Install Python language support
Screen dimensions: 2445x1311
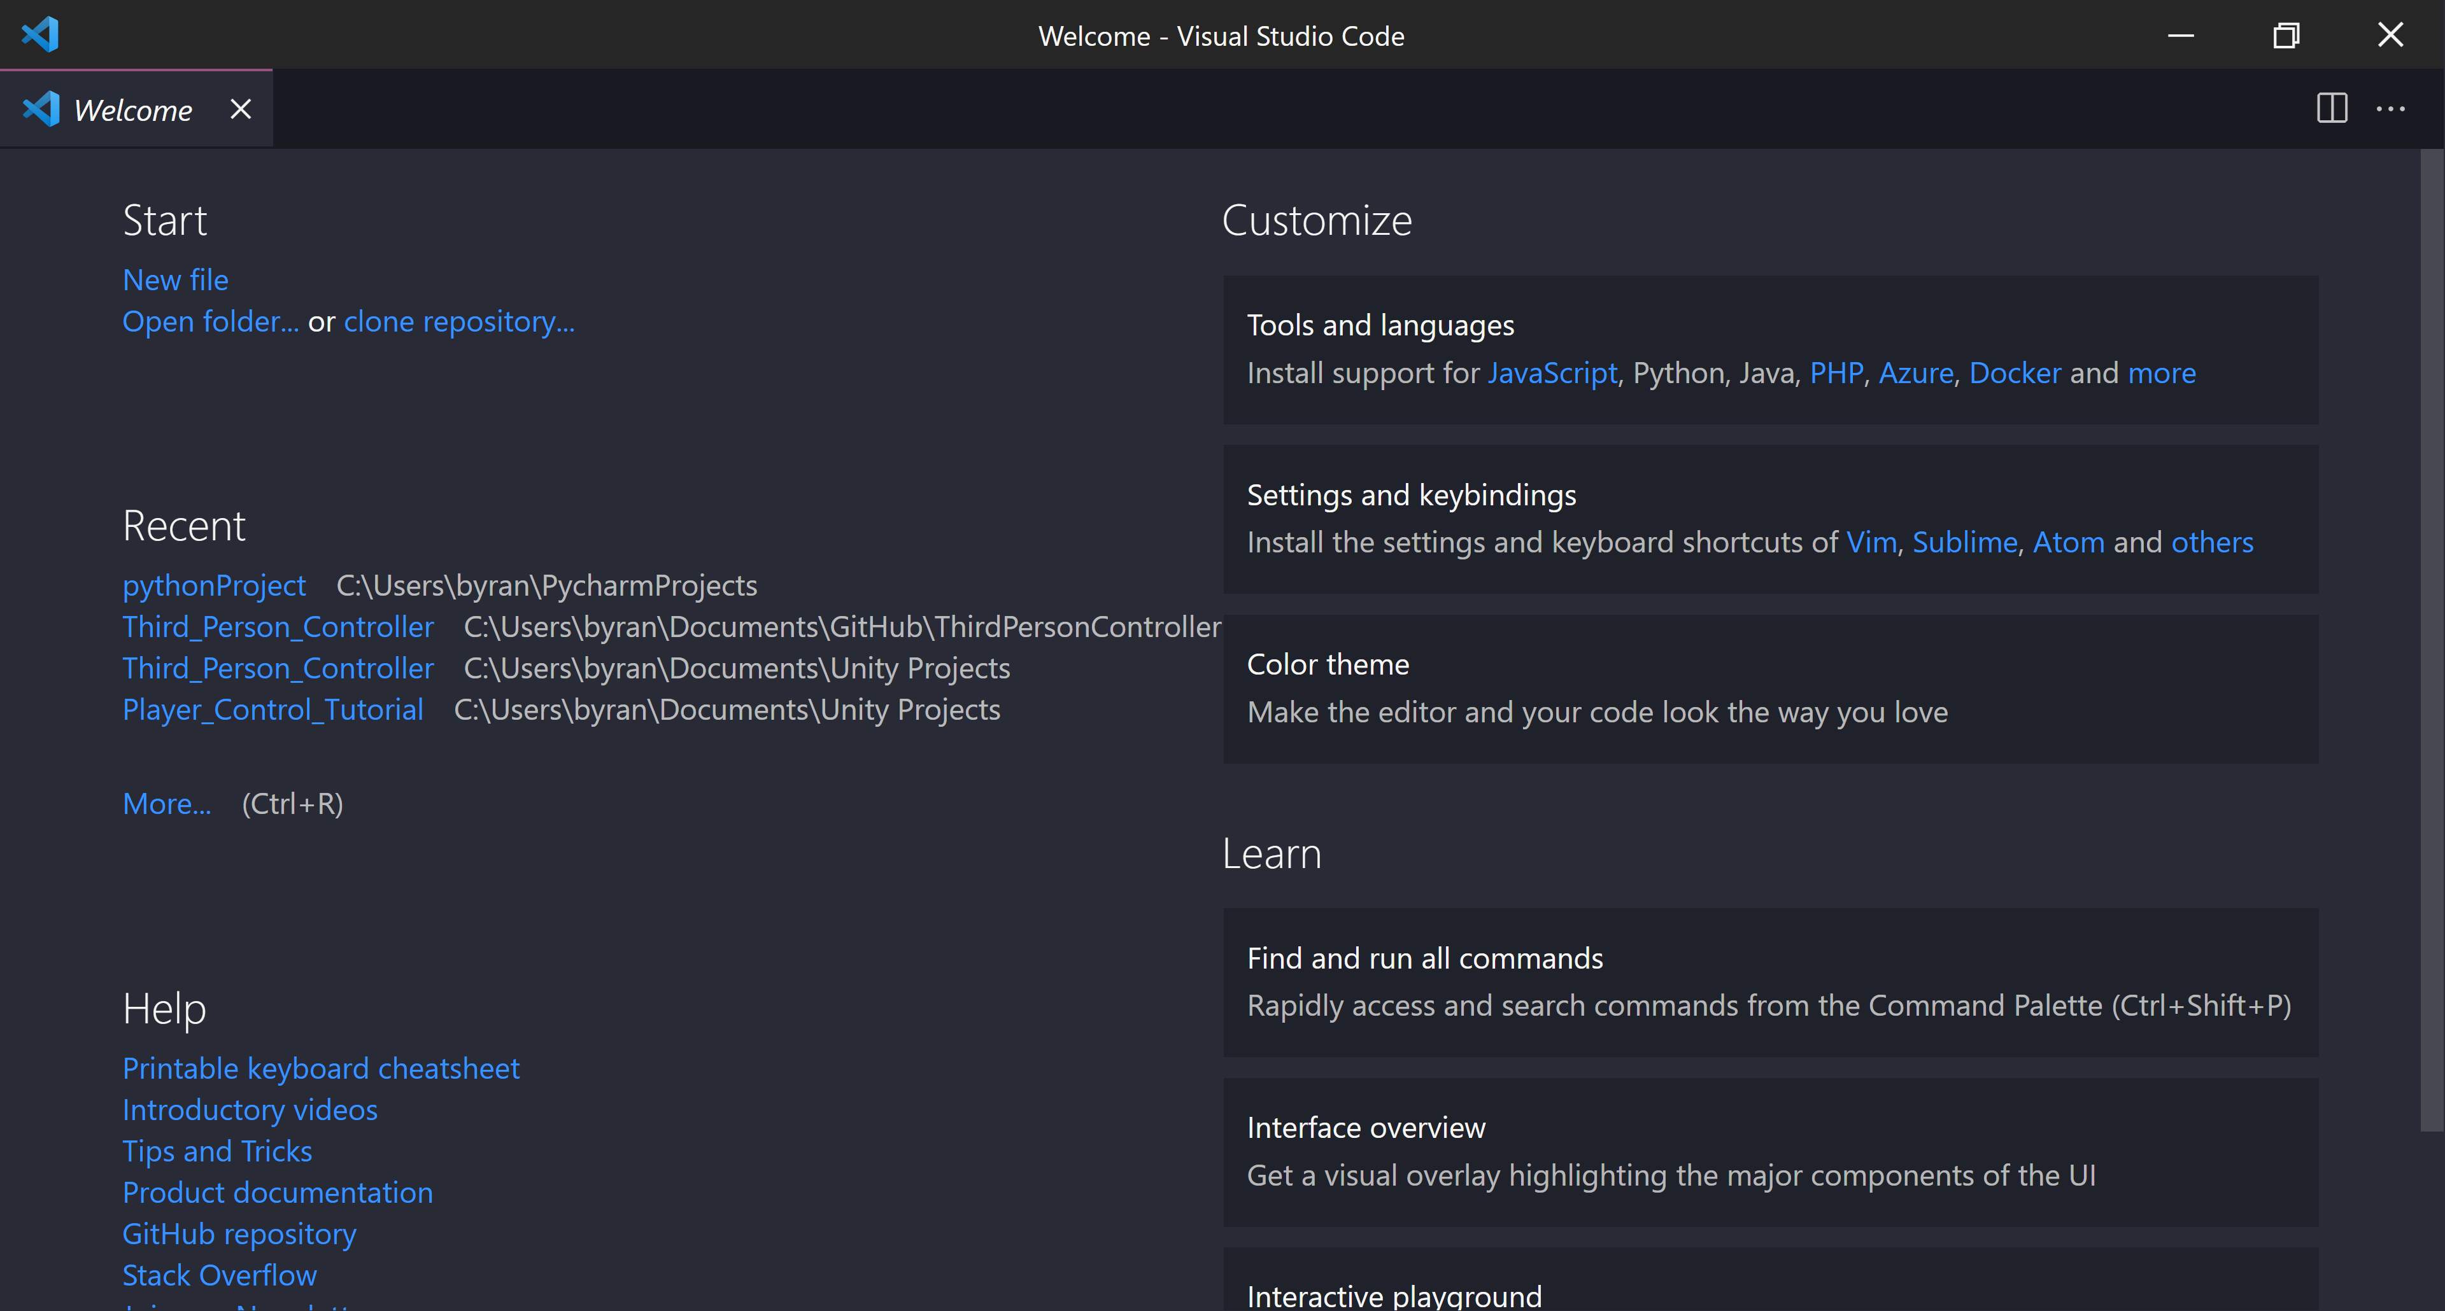(x=1678, y=373)
